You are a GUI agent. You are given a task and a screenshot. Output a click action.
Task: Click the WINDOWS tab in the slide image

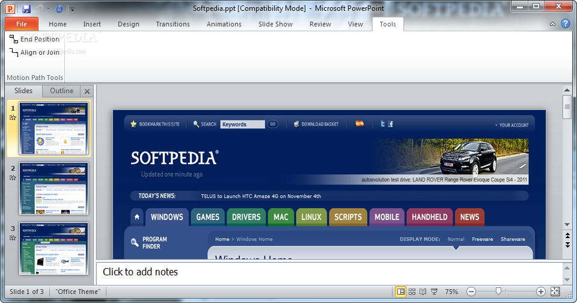click(x=167, y=217)
